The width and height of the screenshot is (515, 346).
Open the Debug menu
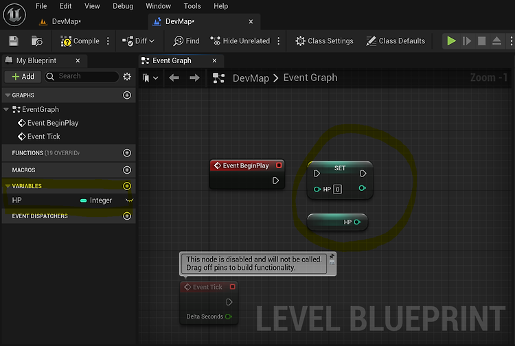[x=123, y=6]
